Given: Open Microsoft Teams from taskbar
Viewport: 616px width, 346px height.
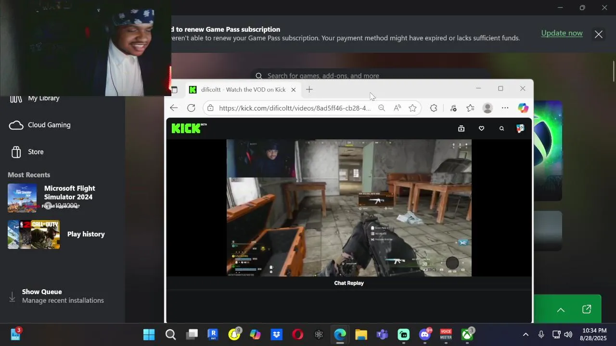Looking at the screenshot, I should (382, 334).
